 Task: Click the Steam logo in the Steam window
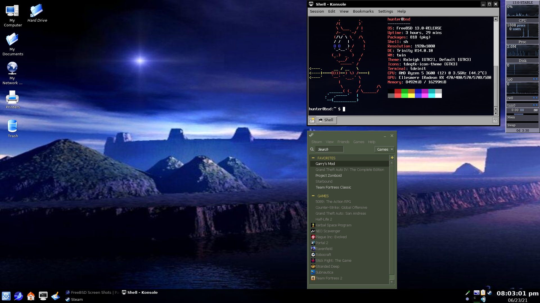311,135
